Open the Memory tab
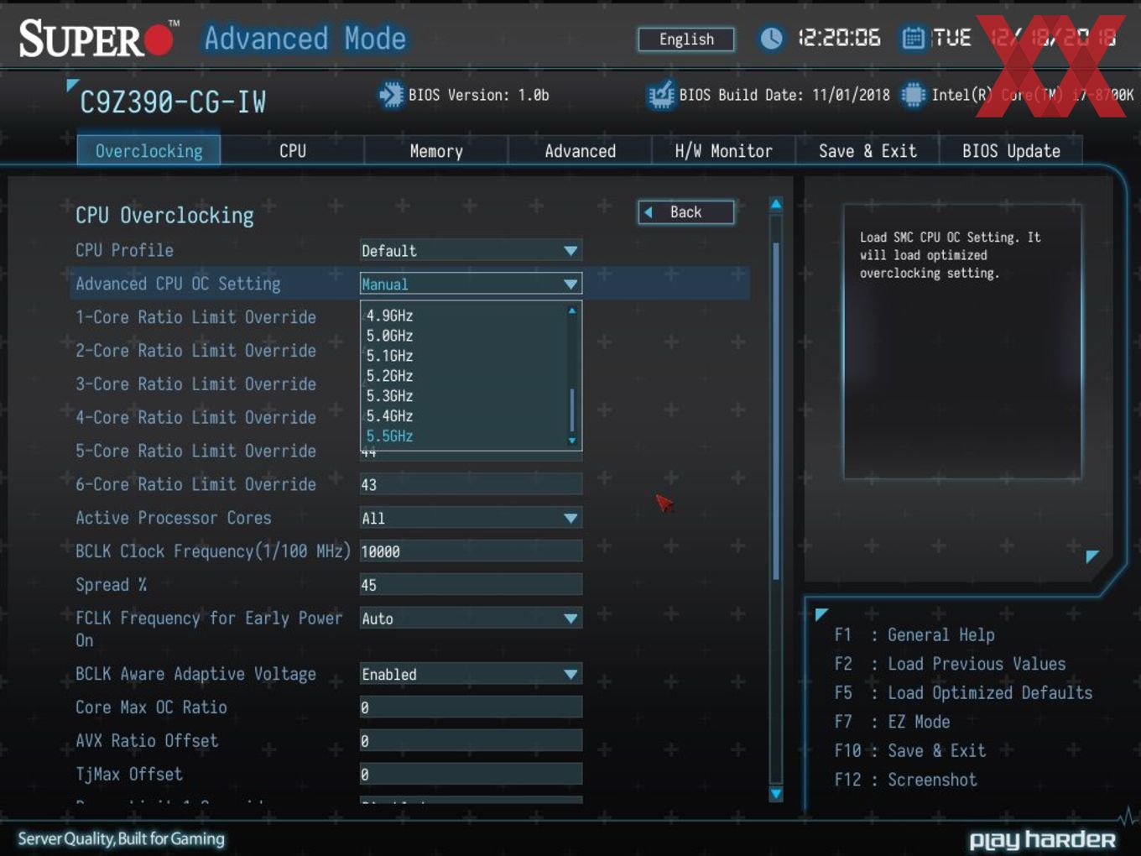This screenshot has height=856, width=1141. click(x=436, y=151)
